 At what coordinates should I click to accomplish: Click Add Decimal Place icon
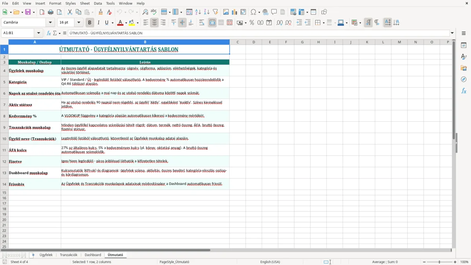[279, 23]
